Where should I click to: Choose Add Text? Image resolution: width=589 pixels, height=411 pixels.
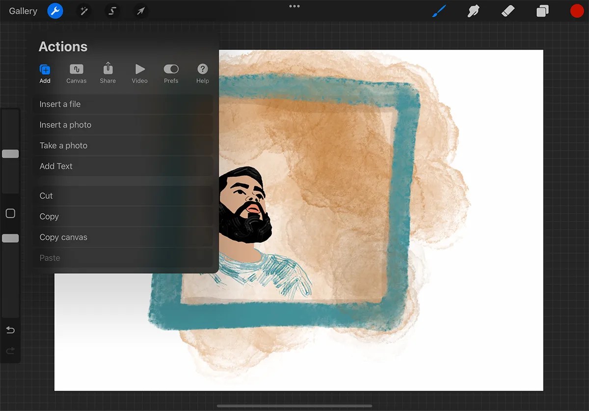click(56, 166)
